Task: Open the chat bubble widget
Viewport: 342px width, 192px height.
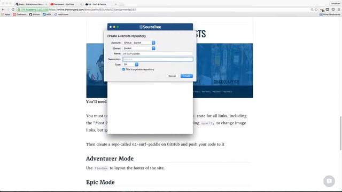Action: pyautogui.click(x=329, y=181)
